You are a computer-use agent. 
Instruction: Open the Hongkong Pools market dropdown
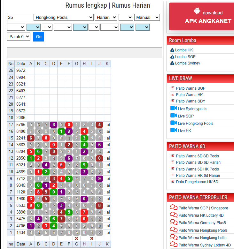point(64,17)
